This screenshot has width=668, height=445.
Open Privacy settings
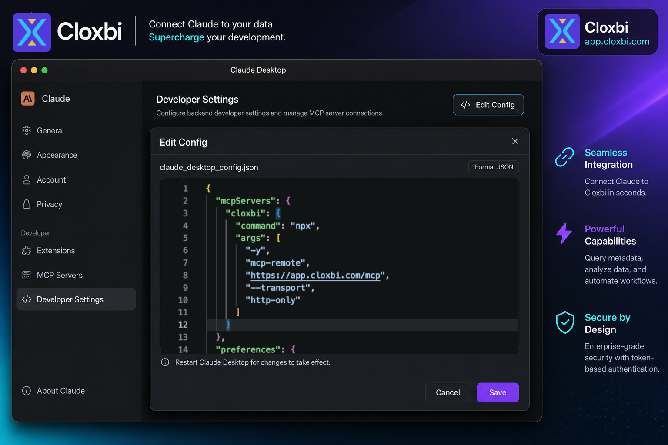(x=76, y=204)
